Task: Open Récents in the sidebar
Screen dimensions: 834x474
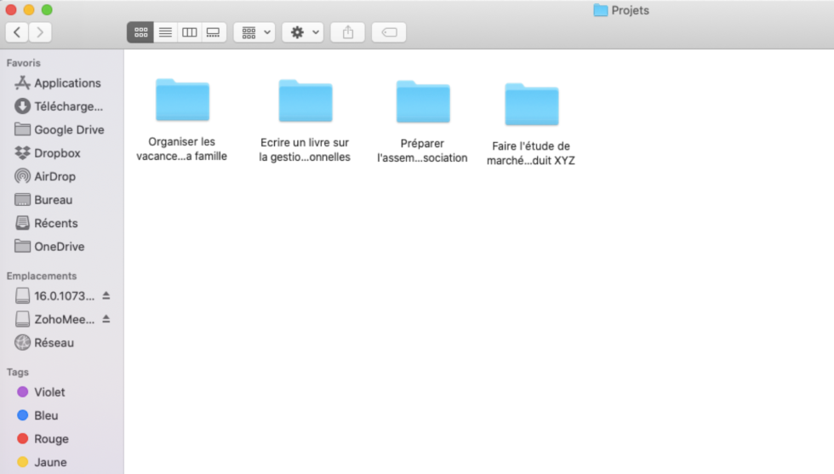Action: click(x=55, y=224)
